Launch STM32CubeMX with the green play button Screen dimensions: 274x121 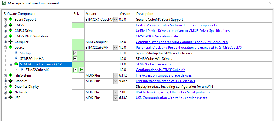pos(82,70)
